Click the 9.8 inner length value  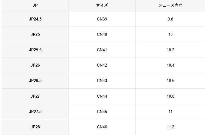[170, 19]
